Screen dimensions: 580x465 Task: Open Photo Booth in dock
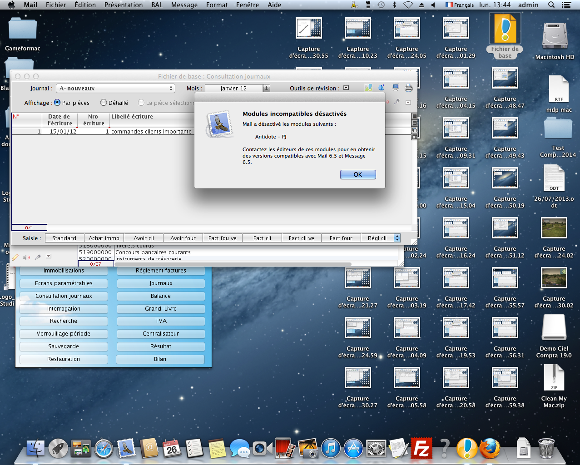[285, 449]
